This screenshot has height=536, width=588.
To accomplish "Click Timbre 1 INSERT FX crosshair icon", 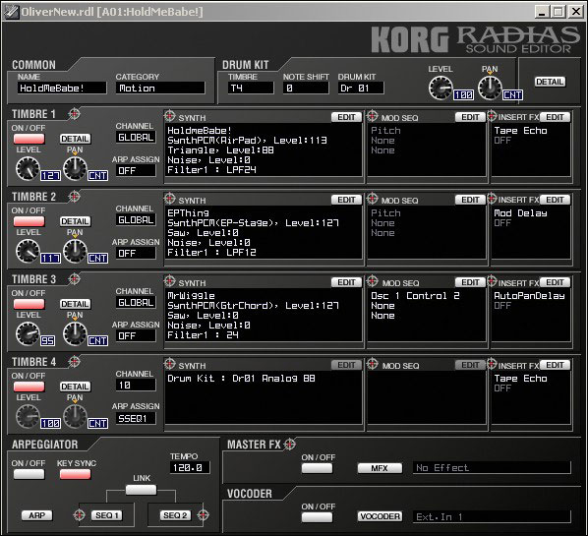I will tap(492, 116).
